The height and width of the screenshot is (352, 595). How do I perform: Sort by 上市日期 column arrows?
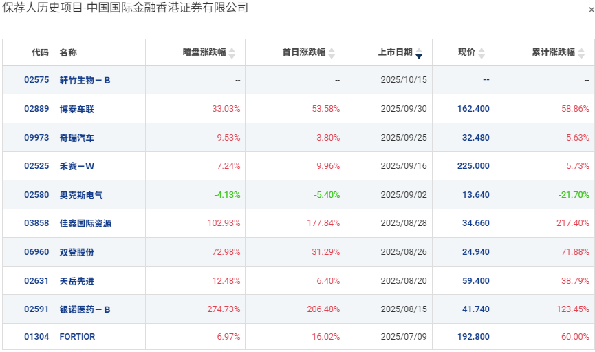[419, 53]
